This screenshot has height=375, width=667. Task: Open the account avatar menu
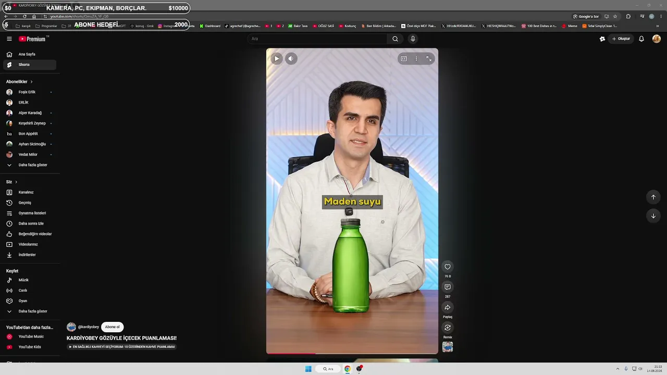pos(657,39)
